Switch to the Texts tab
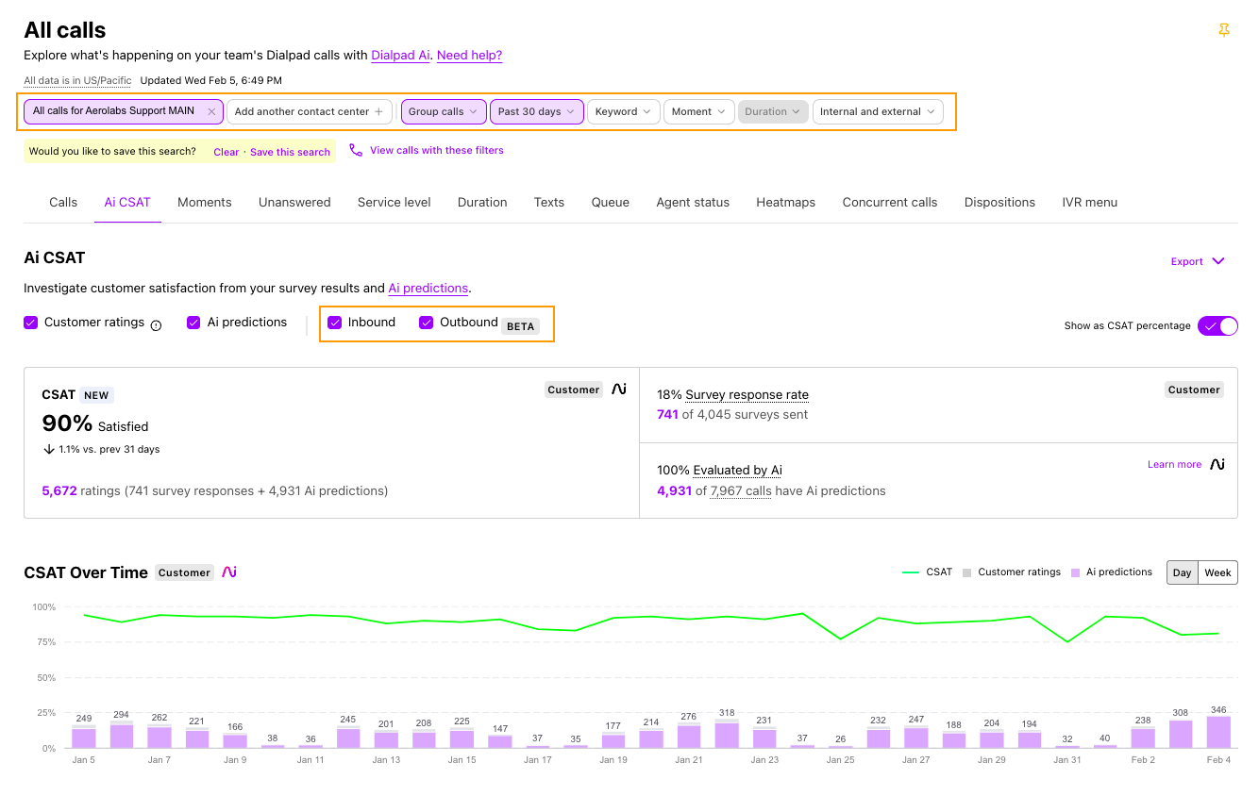The height and width of the screenshot is (796, 1259). coord(549,202)
